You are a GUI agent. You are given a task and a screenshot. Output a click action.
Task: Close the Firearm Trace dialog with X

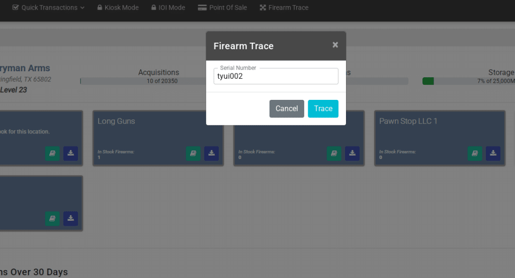[x=335, y=45]
